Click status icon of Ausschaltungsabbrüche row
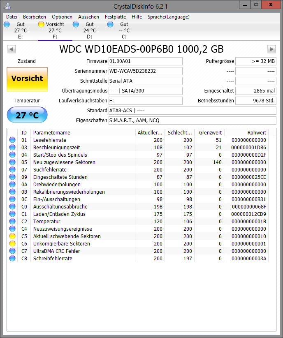The height and width of the screenshot is (338, 283). [x=12, y=206]
